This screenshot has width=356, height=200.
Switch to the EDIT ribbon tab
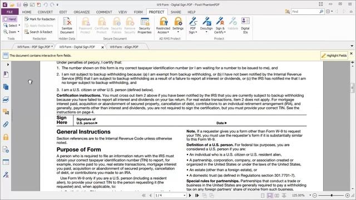click(x=63, y=12)
